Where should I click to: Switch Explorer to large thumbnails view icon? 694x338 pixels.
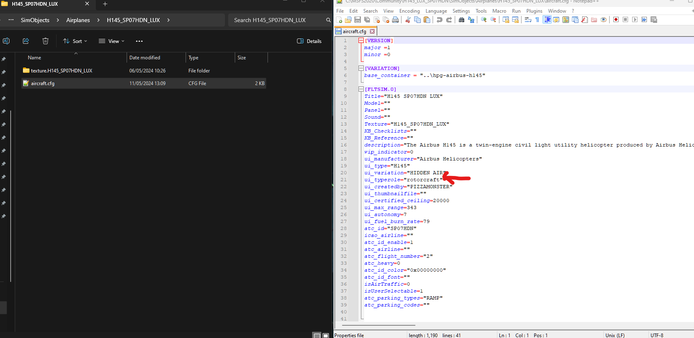click(x=326, y=335)
